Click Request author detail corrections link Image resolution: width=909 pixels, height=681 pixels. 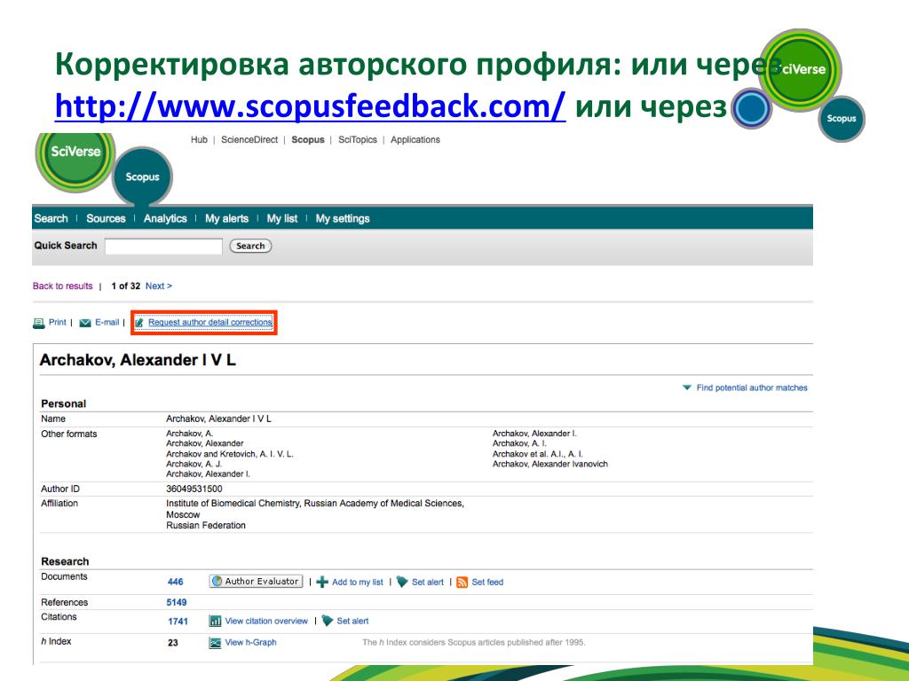point(210,322)
